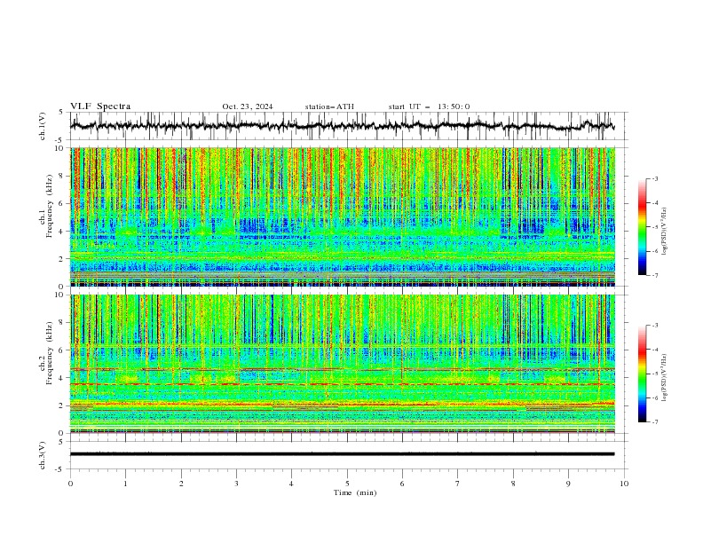
Task: Click time axis tick label "8"
Action: coord(513,484)
